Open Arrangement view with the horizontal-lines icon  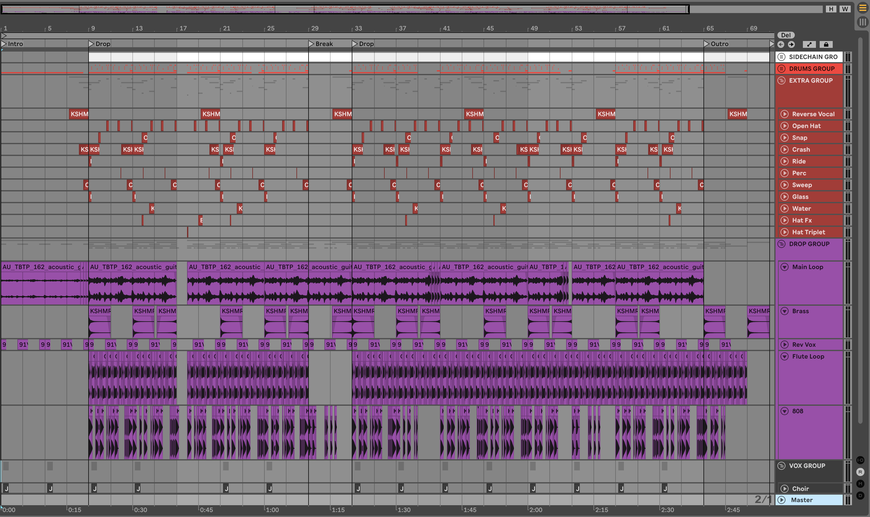[x=862, y=8]
